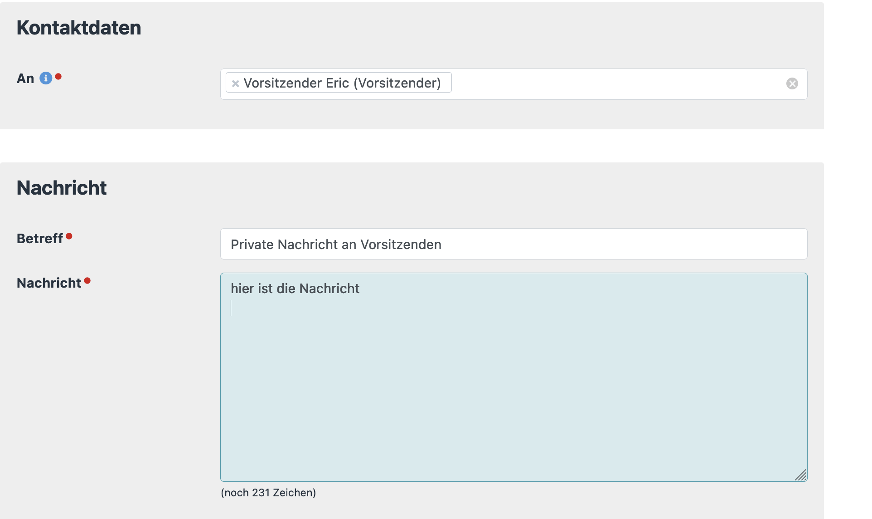Click the Betreff field label
The height and width of the screenshot is (519, 872).
pyautogui.click(x=40, y=239)
